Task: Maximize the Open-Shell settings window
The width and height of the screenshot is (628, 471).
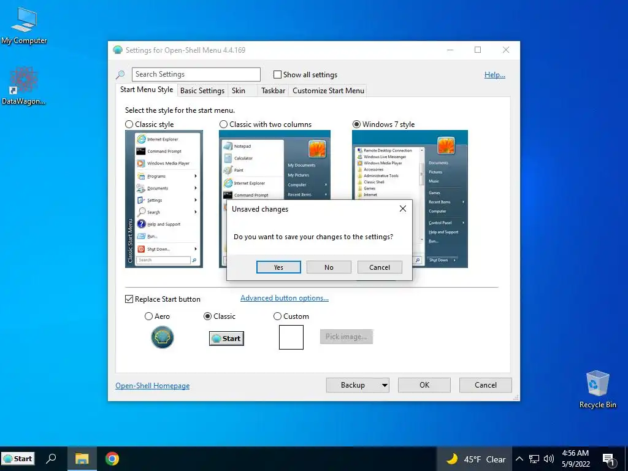Action: [478, 50]
